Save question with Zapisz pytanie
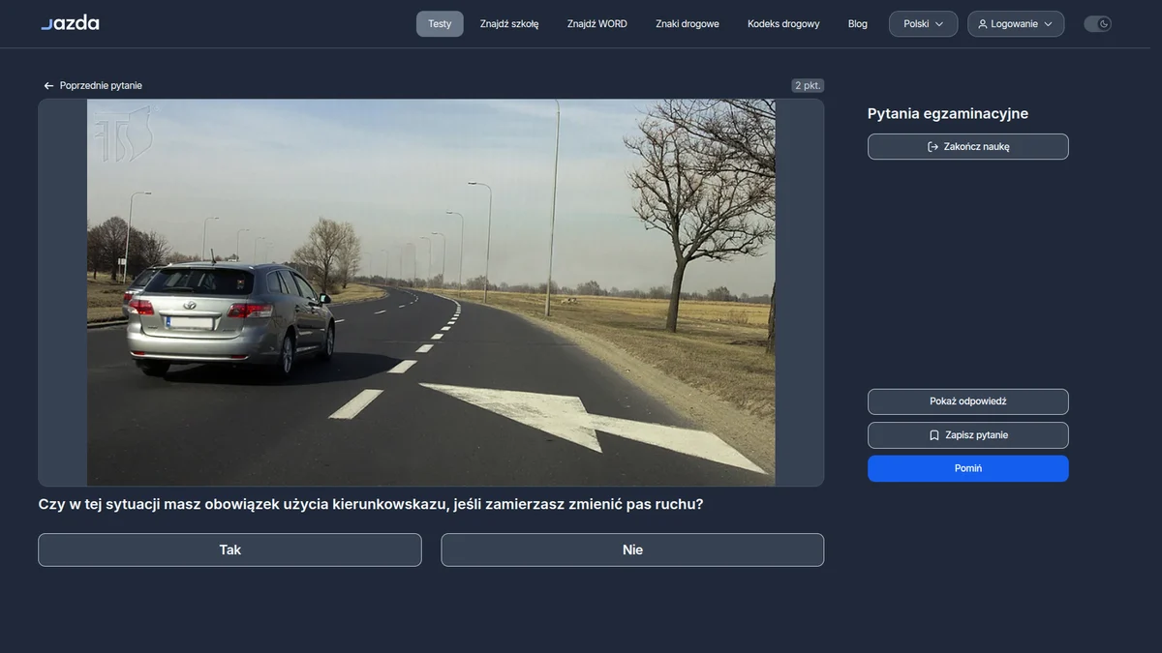Viewport: 1162px width, 653px height. pos(968,435)
